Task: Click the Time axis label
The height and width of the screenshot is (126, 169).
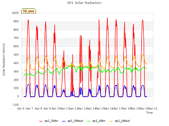Action: coord(149,113)
